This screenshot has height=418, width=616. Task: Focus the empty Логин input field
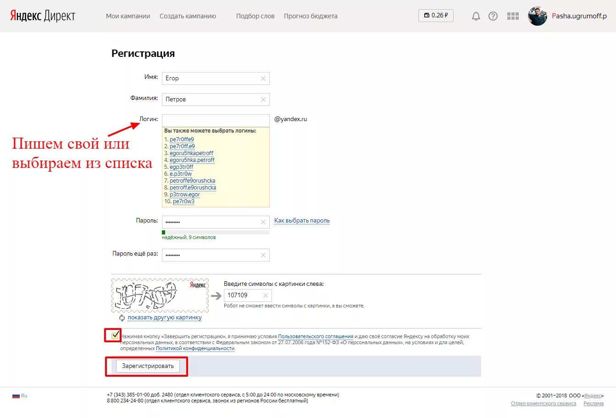pyautogui.click(x=216, y=120)
